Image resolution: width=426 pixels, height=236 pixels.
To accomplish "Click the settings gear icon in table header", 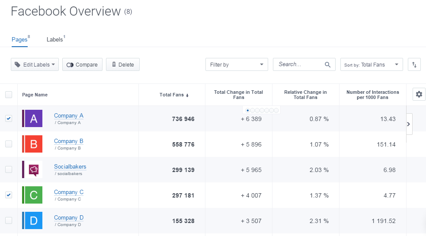I will pos(419,94).
